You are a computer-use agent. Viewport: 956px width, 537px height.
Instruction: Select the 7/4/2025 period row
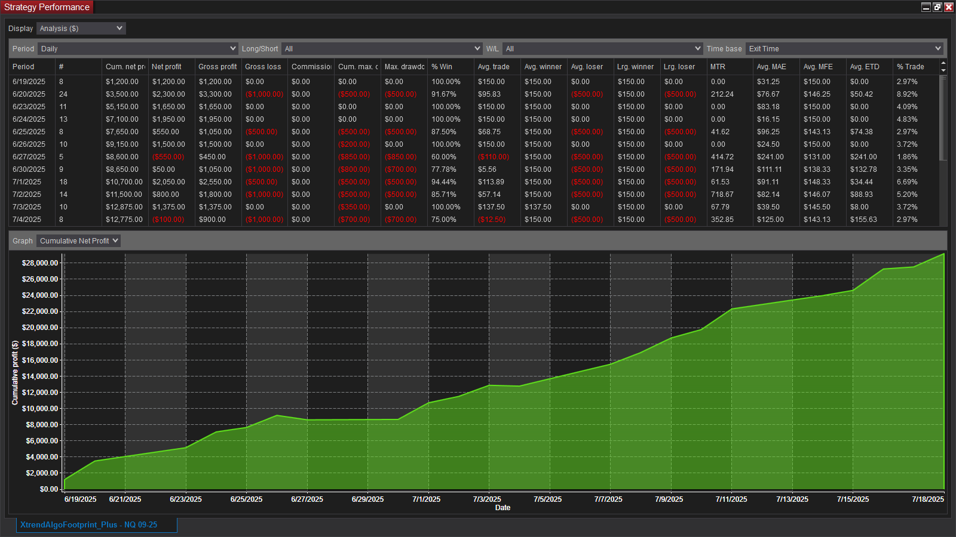pyautogui.click(x=474, y=220)
